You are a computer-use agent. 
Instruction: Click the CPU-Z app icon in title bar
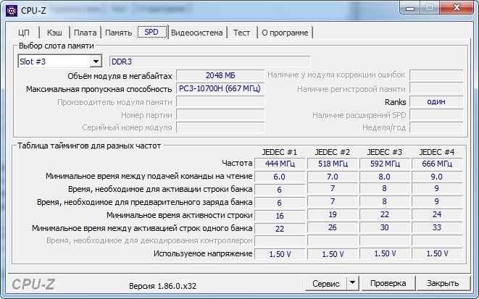[12, 10]
